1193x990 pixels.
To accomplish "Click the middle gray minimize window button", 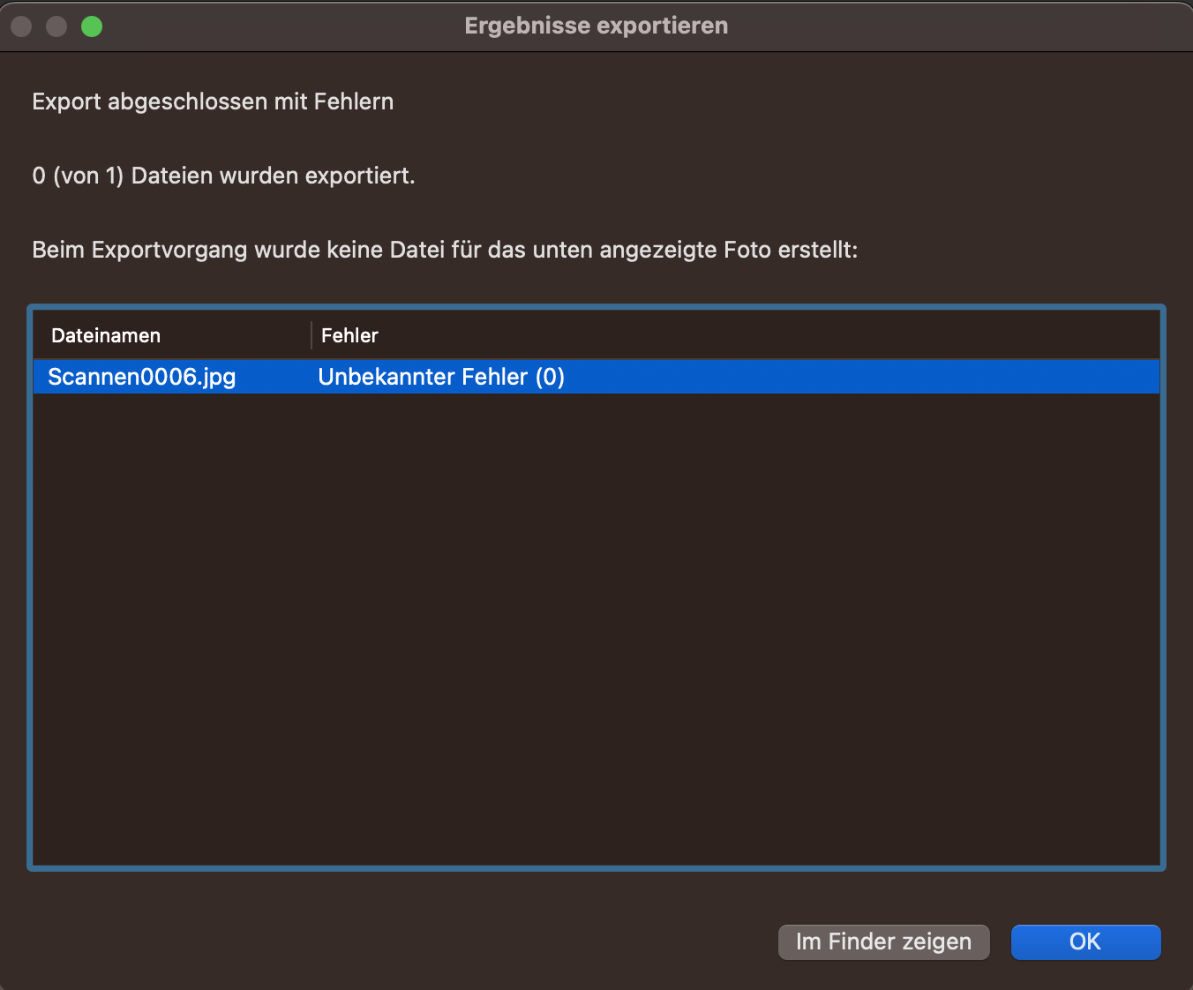I will pyautogui.click(x=56, y=26).
